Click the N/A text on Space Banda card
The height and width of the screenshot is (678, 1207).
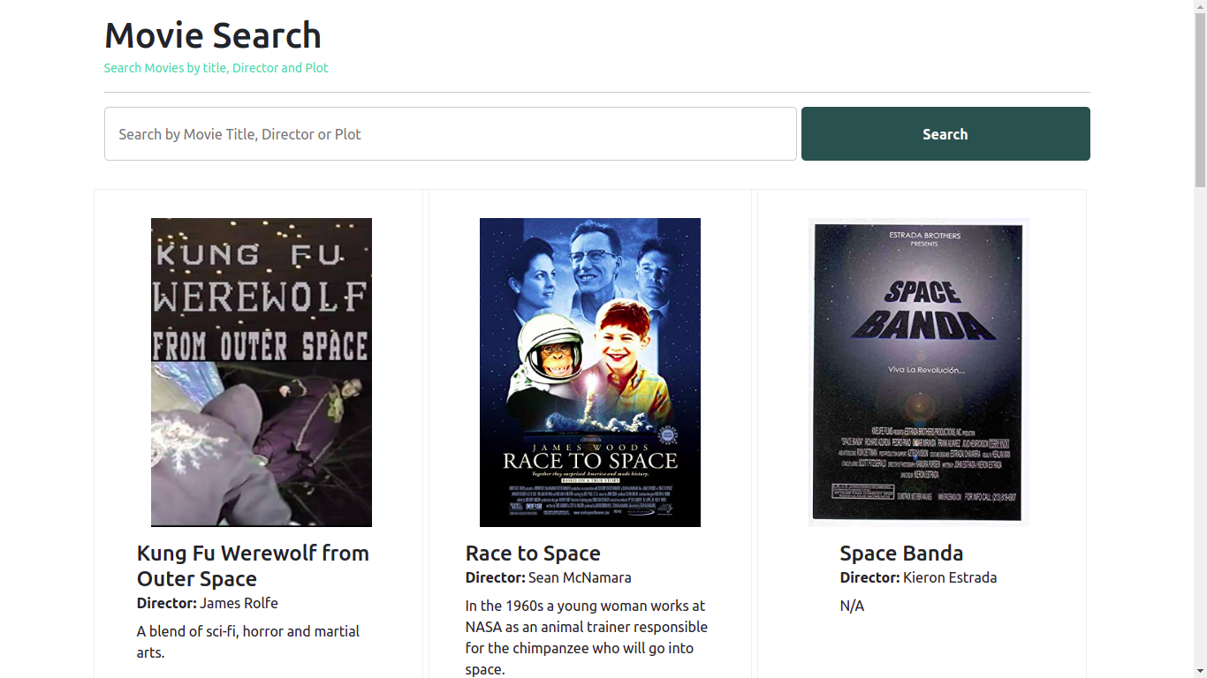tap(852, 606)
